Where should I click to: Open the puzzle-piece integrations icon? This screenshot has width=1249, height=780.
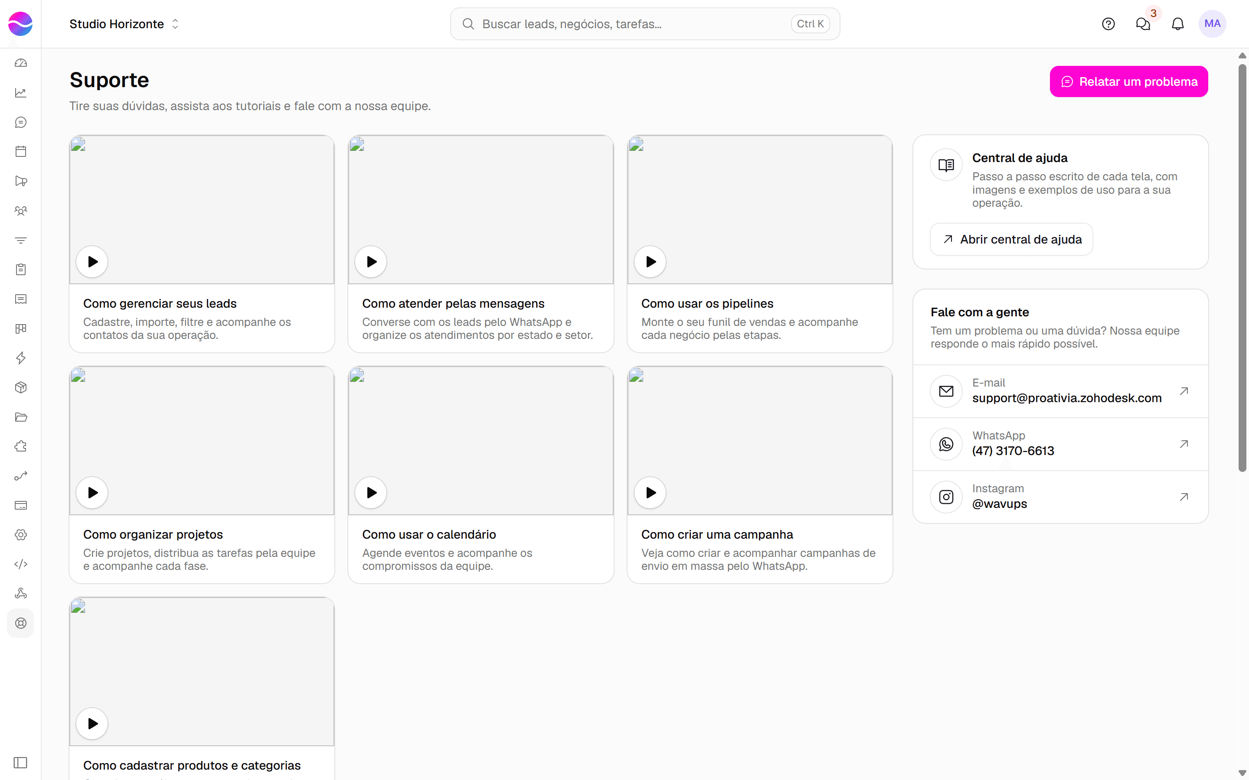pyautogui.click(x=21, y=446)
